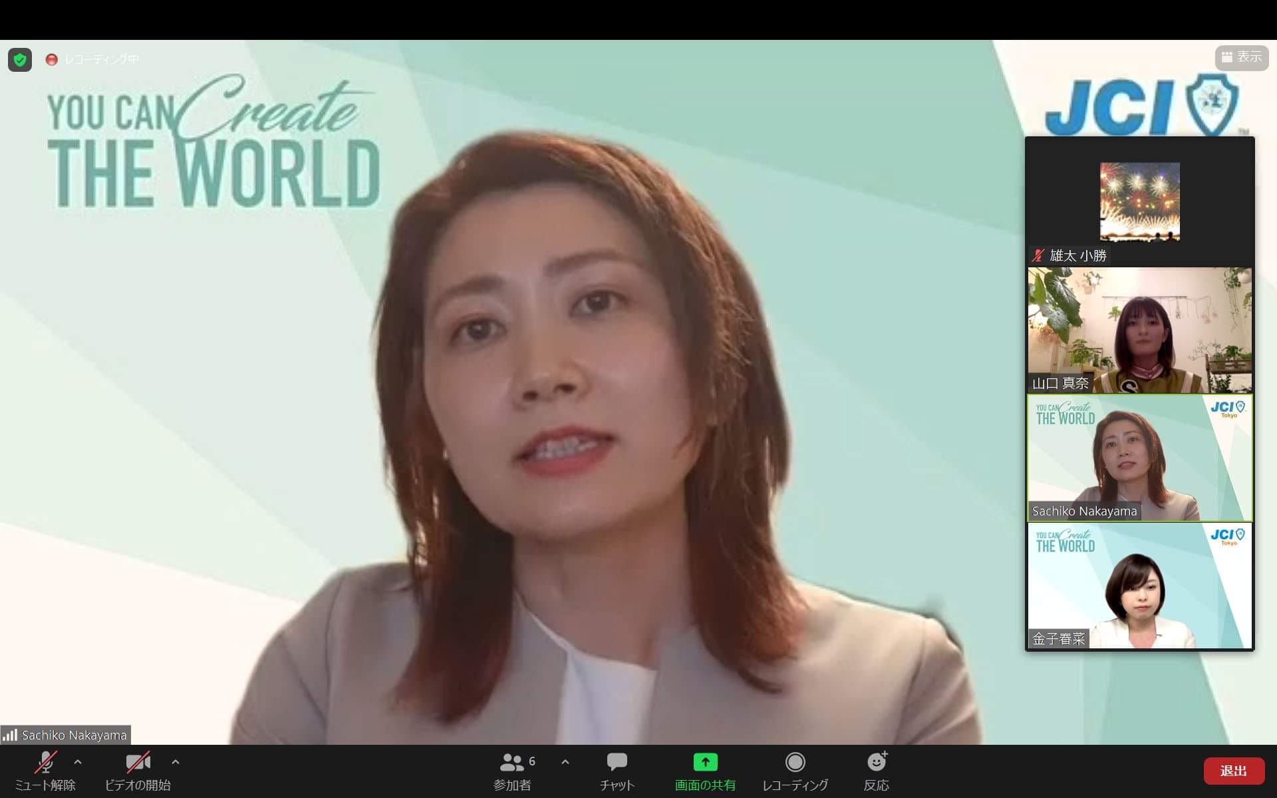Click the muted mic icon by 雄太 小勝
Image resolution: width=1277 pixels, height=798 pixels.
click(1038, 255)
